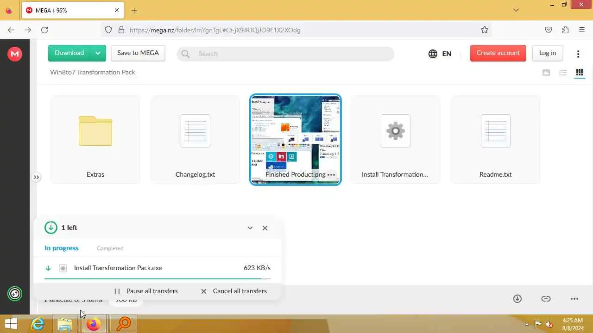Reload the page
The image size is (593, 333).
point(44,30)
